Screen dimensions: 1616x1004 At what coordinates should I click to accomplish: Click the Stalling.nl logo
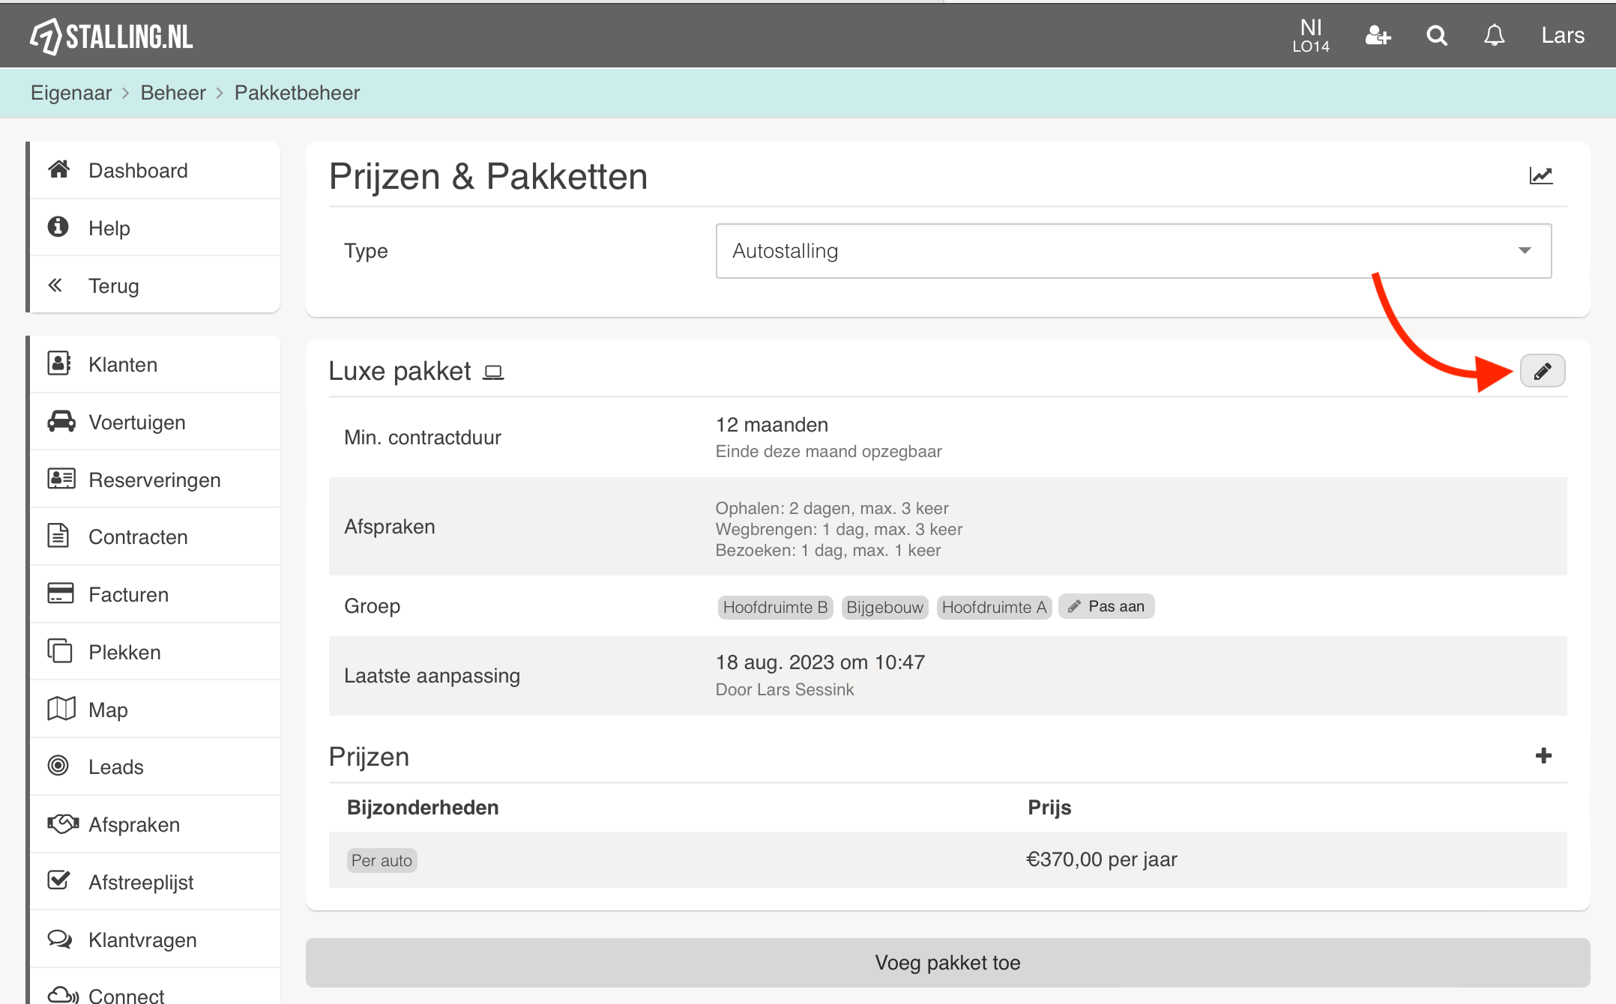click(112, 36)
